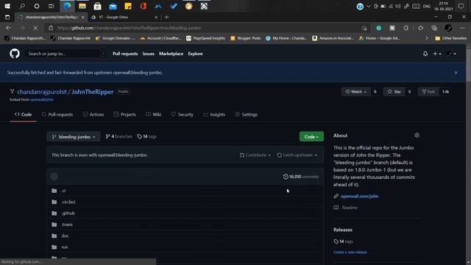Edit About details with gear icon
Screen dimensions: 471x265
click(417, 135)
